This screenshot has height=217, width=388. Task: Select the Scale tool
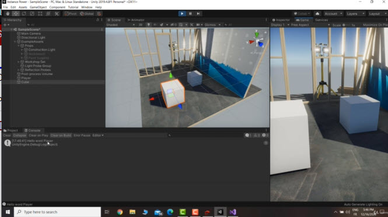(32, 14)
